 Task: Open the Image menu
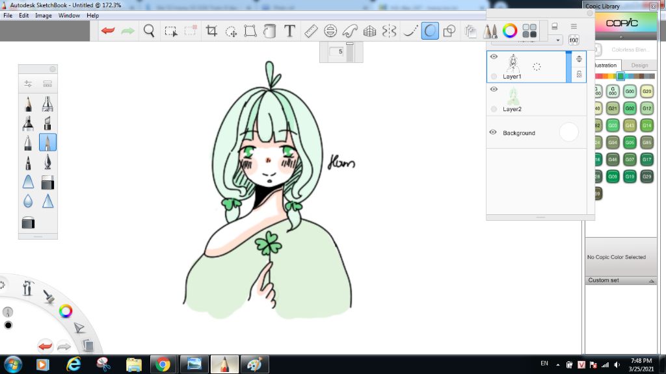(44, 16)
